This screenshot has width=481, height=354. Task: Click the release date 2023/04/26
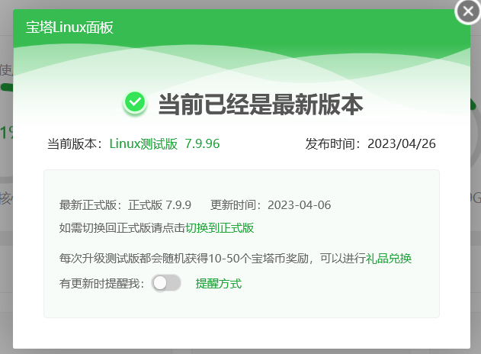point(402,143)
